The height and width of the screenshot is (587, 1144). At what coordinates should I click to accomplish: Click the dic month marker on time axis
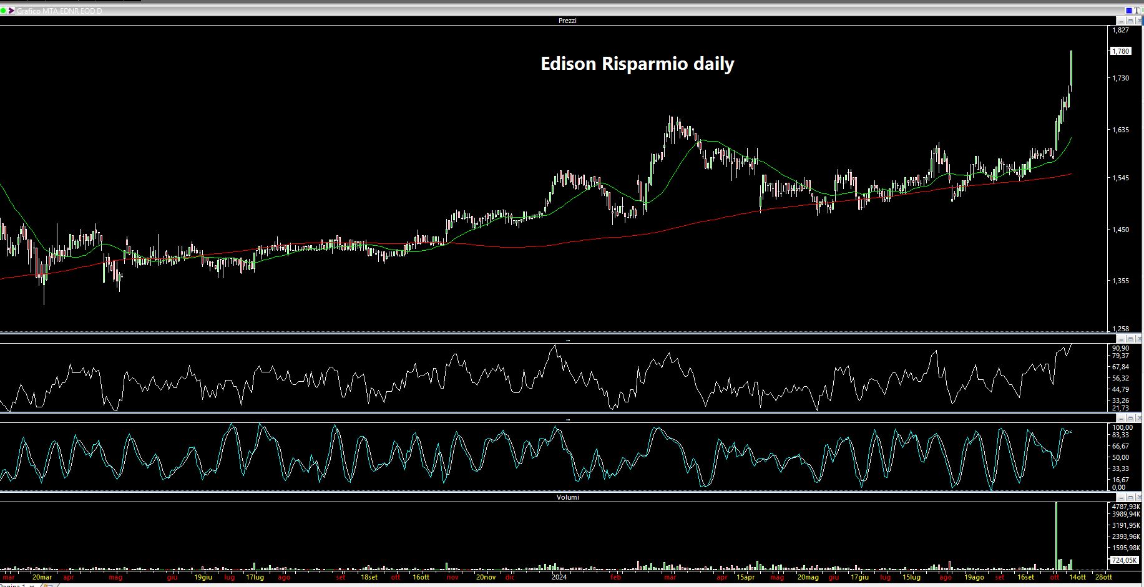510,577
